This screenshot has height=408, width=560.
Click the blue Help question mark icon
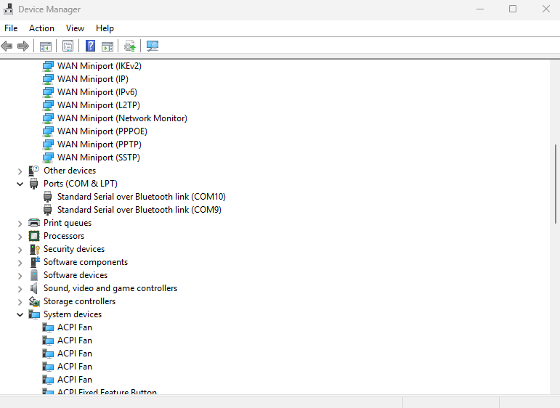[90, 46]
